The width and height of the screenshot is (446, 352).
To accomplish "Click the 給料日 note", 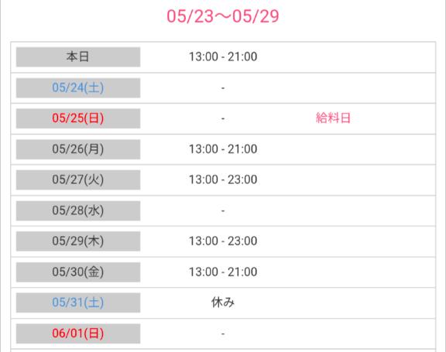I will click(x=333, y=118).
